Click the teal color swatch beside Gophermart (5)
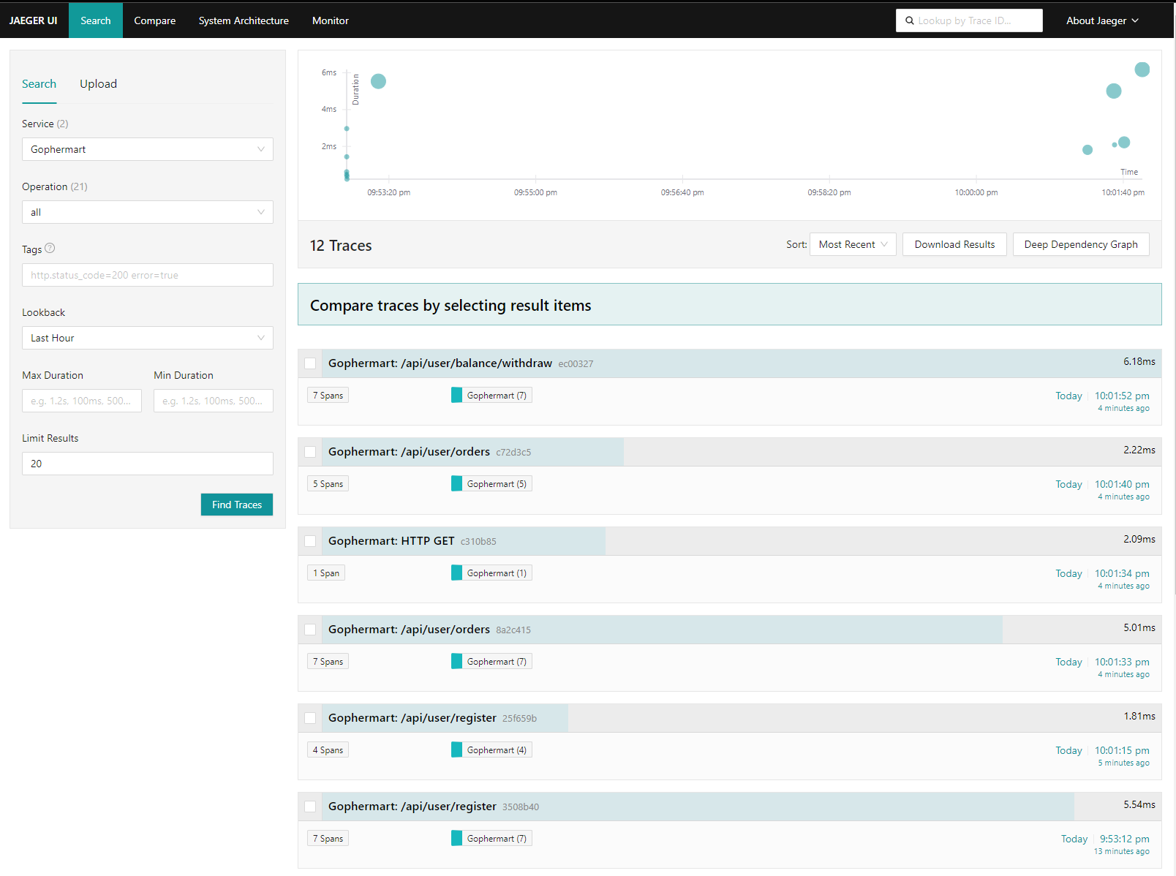The width and height of the screenshot is (1176, 876). coord(456,484)
